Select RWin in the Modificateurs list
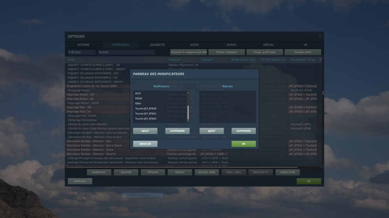The height and width of the screenshot is (218, 389). point(160,104)
